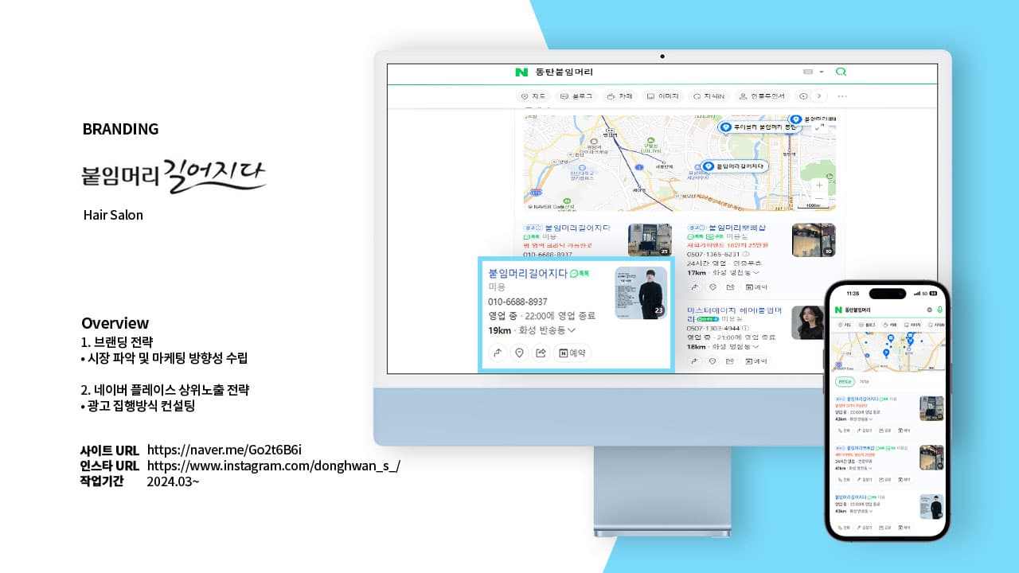
Task: Click the green Naver search magnifier icon
Action: 841,71
